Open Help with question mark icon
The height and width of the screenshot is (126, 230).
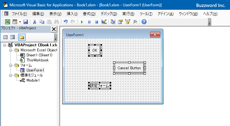[144, 22]
